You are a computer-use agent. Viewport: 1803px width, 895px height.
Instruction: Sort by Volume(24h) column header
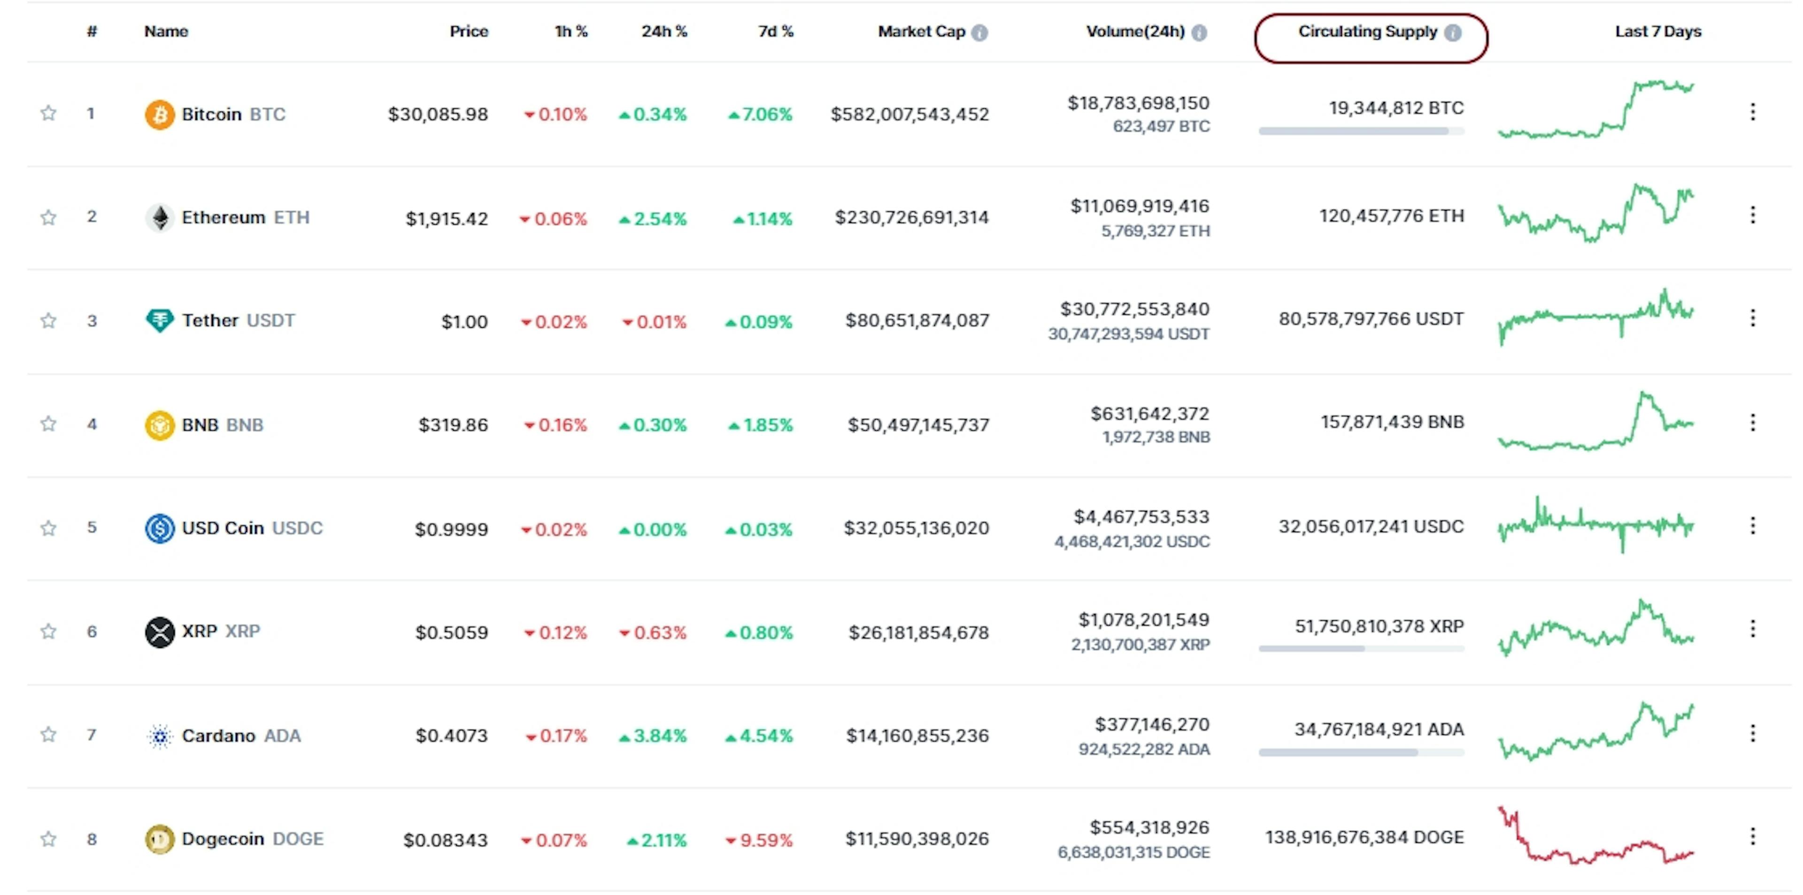(1135, 31)
